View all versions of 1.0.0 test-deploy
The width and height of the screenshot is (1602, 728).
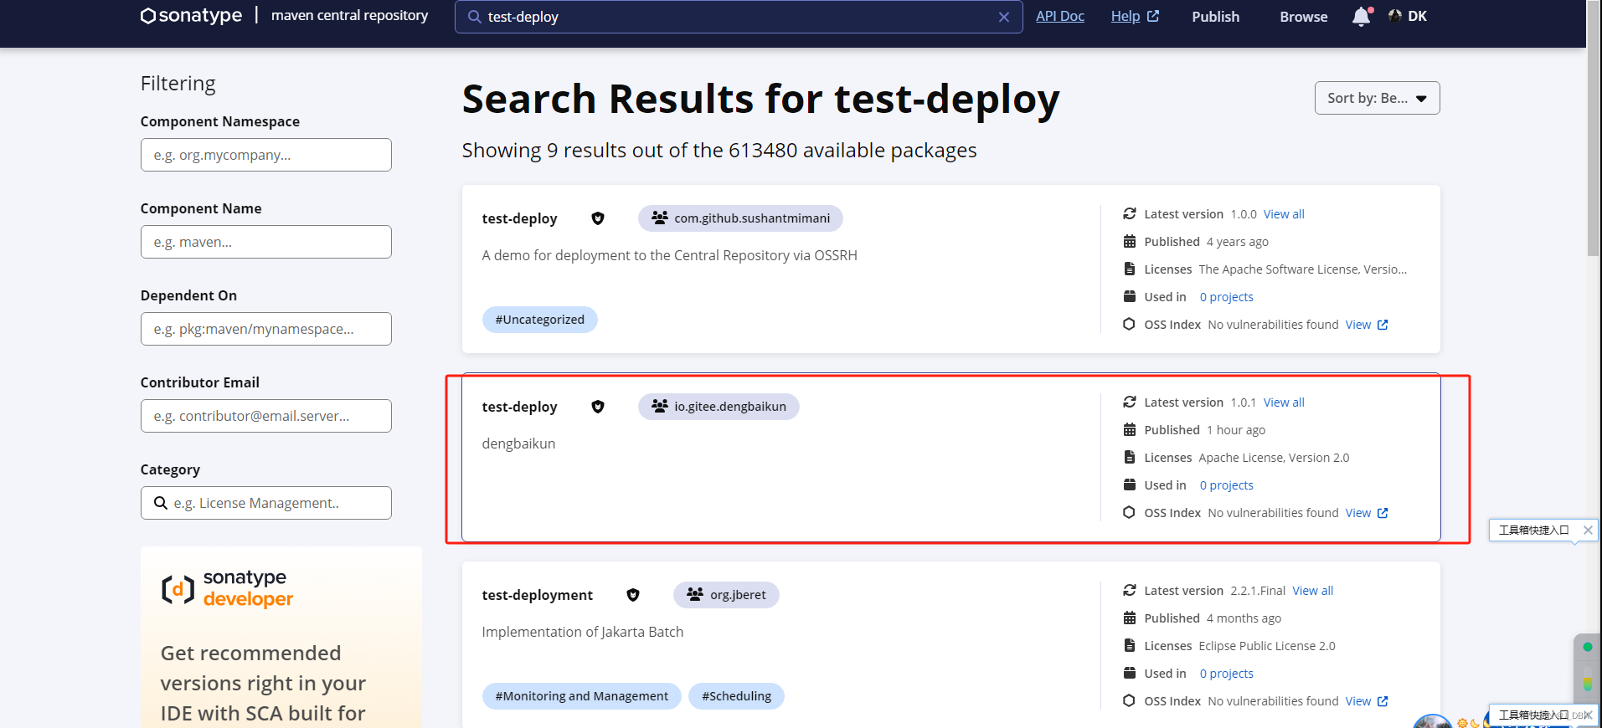click(x=1284, y=214)
